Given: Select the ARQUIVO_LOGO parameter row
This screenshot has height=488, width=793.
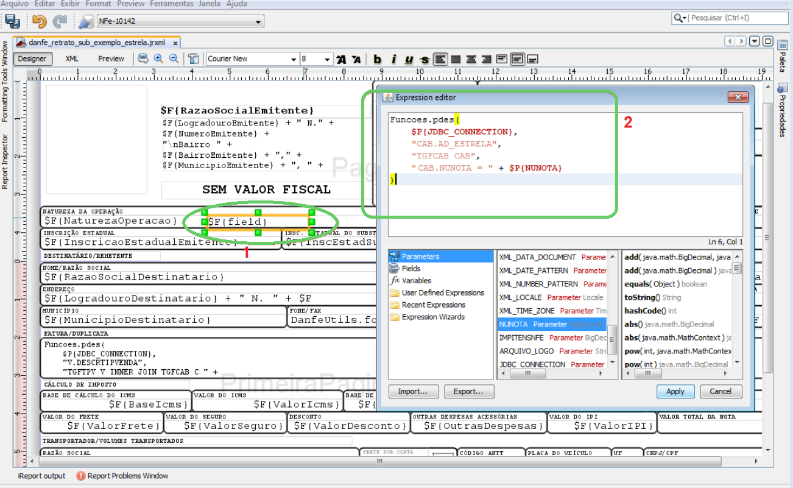Looking at the screenshot, I should [552, 351].
